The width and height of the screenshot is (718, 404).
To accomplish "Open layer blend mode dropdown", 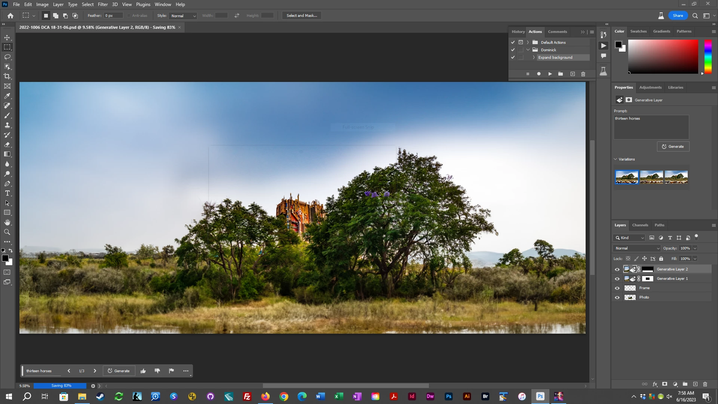I will point(637,248).
